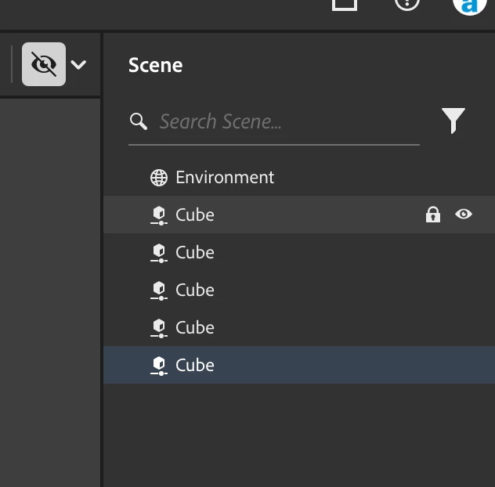Select the second Cube in the list
495x487 pixels.
195,252
